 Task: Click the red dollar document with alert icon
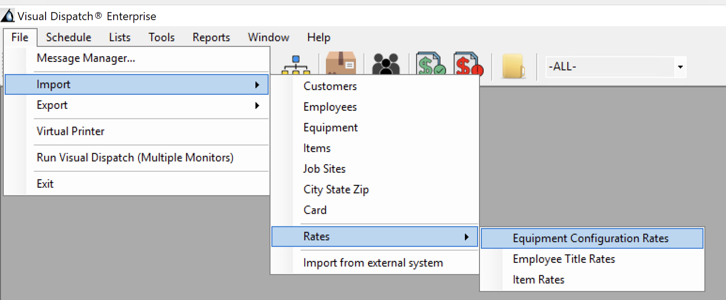(x=469, y=64)
